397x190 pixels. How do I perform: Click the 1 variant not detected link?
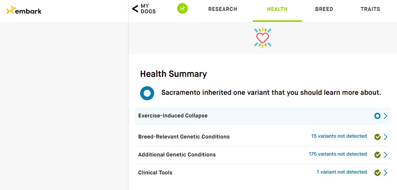[342, 172]
